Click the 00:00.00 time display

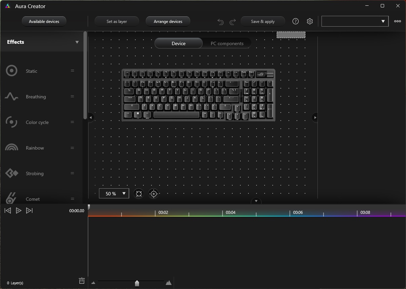(x=77, y=211)
